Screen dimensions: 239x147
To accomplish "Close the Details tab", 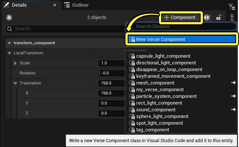I will (x=55, y=5).
